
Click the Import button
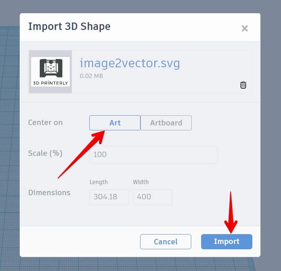227,241
